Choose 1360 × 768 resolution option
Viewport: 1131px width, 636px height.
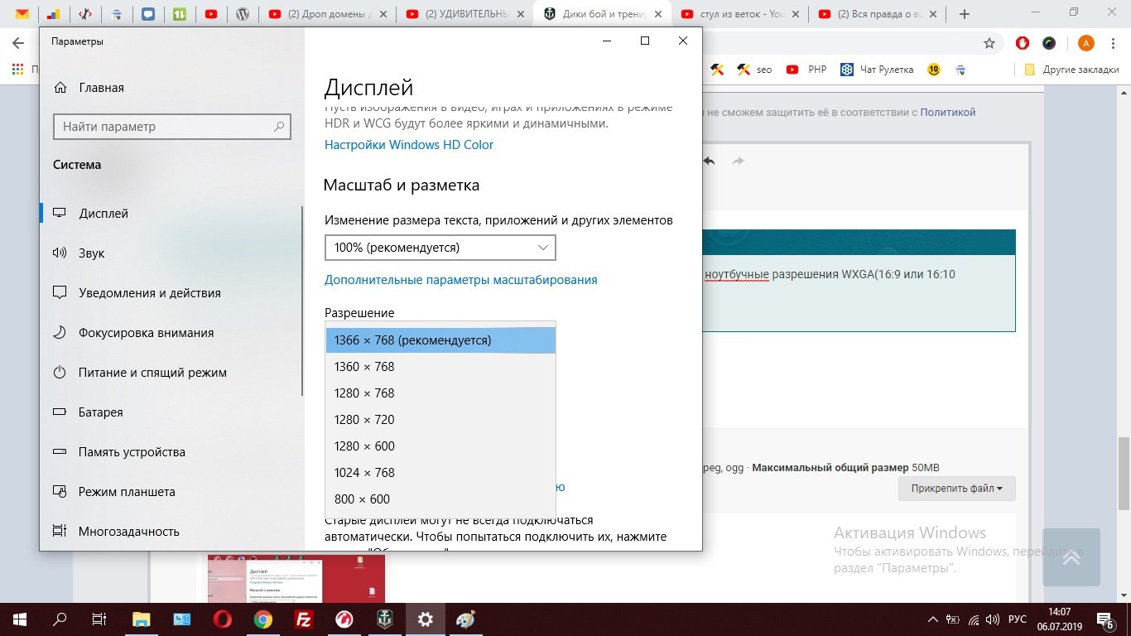coord(440,367)
